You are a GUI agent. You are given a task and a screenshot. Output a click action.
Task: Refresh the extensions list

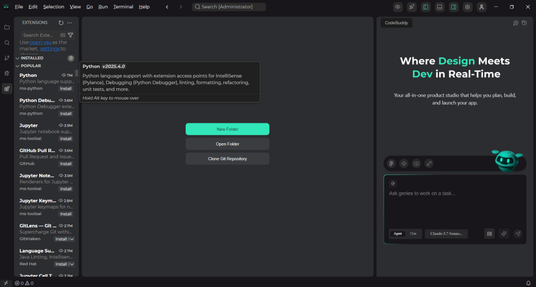(61, 22)
